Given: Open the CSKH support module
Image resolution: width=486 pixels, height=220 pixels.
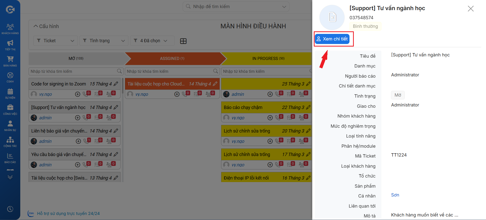Looking at the screenshot, I should tap(10, 77).
